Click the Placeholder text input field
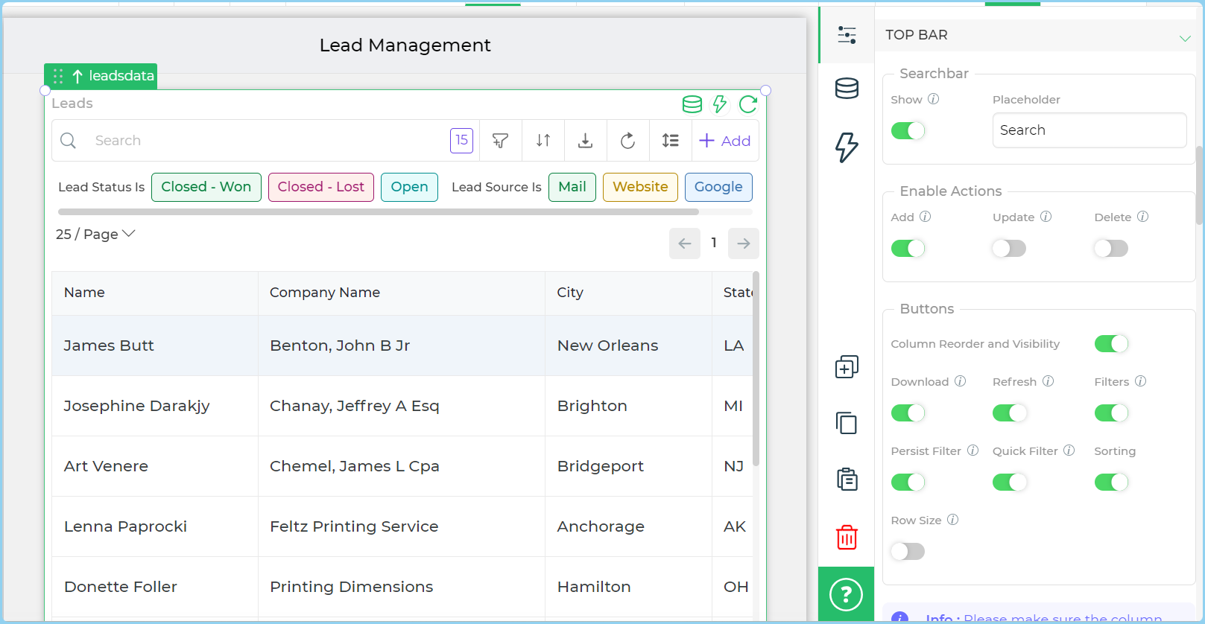 click(x=1089, y=130)
